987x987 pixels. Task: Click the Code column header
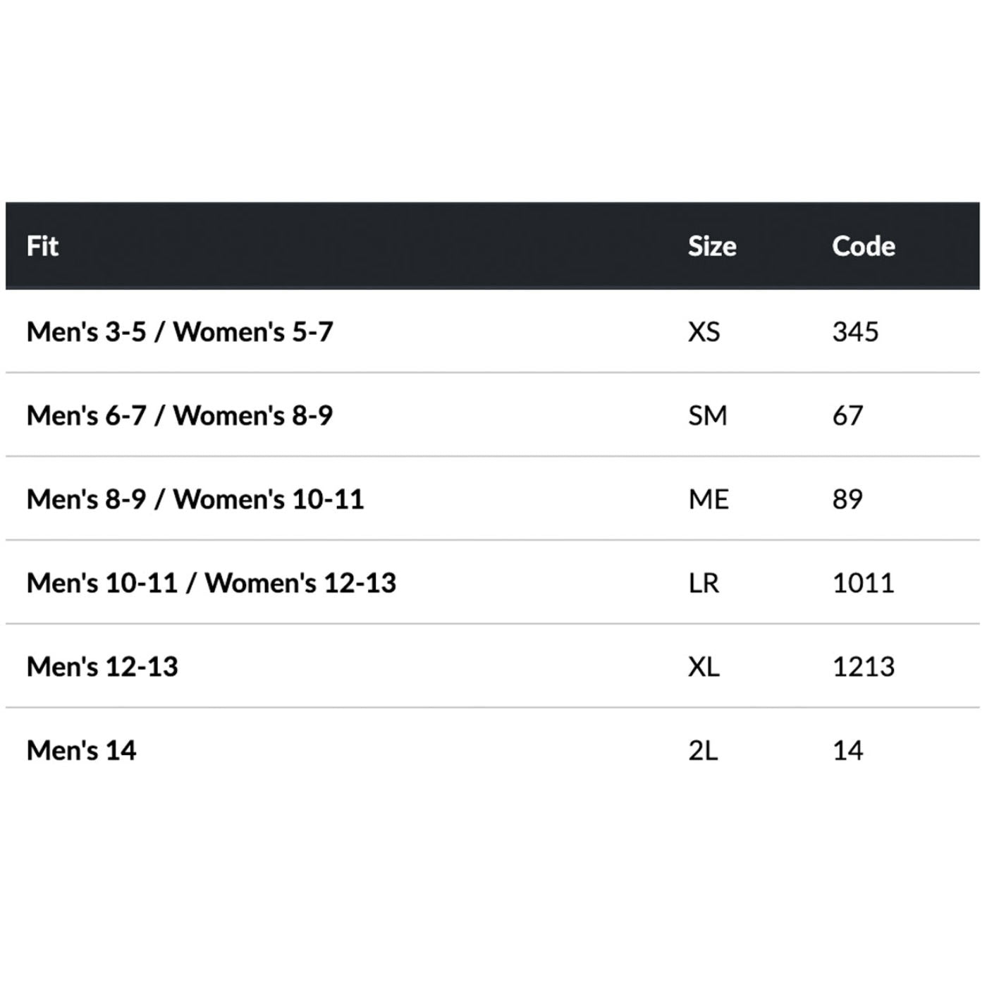coord(864,247)
